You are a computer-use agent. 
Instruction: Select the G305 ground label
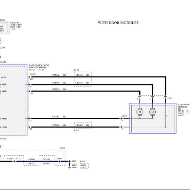click(75, 165)
